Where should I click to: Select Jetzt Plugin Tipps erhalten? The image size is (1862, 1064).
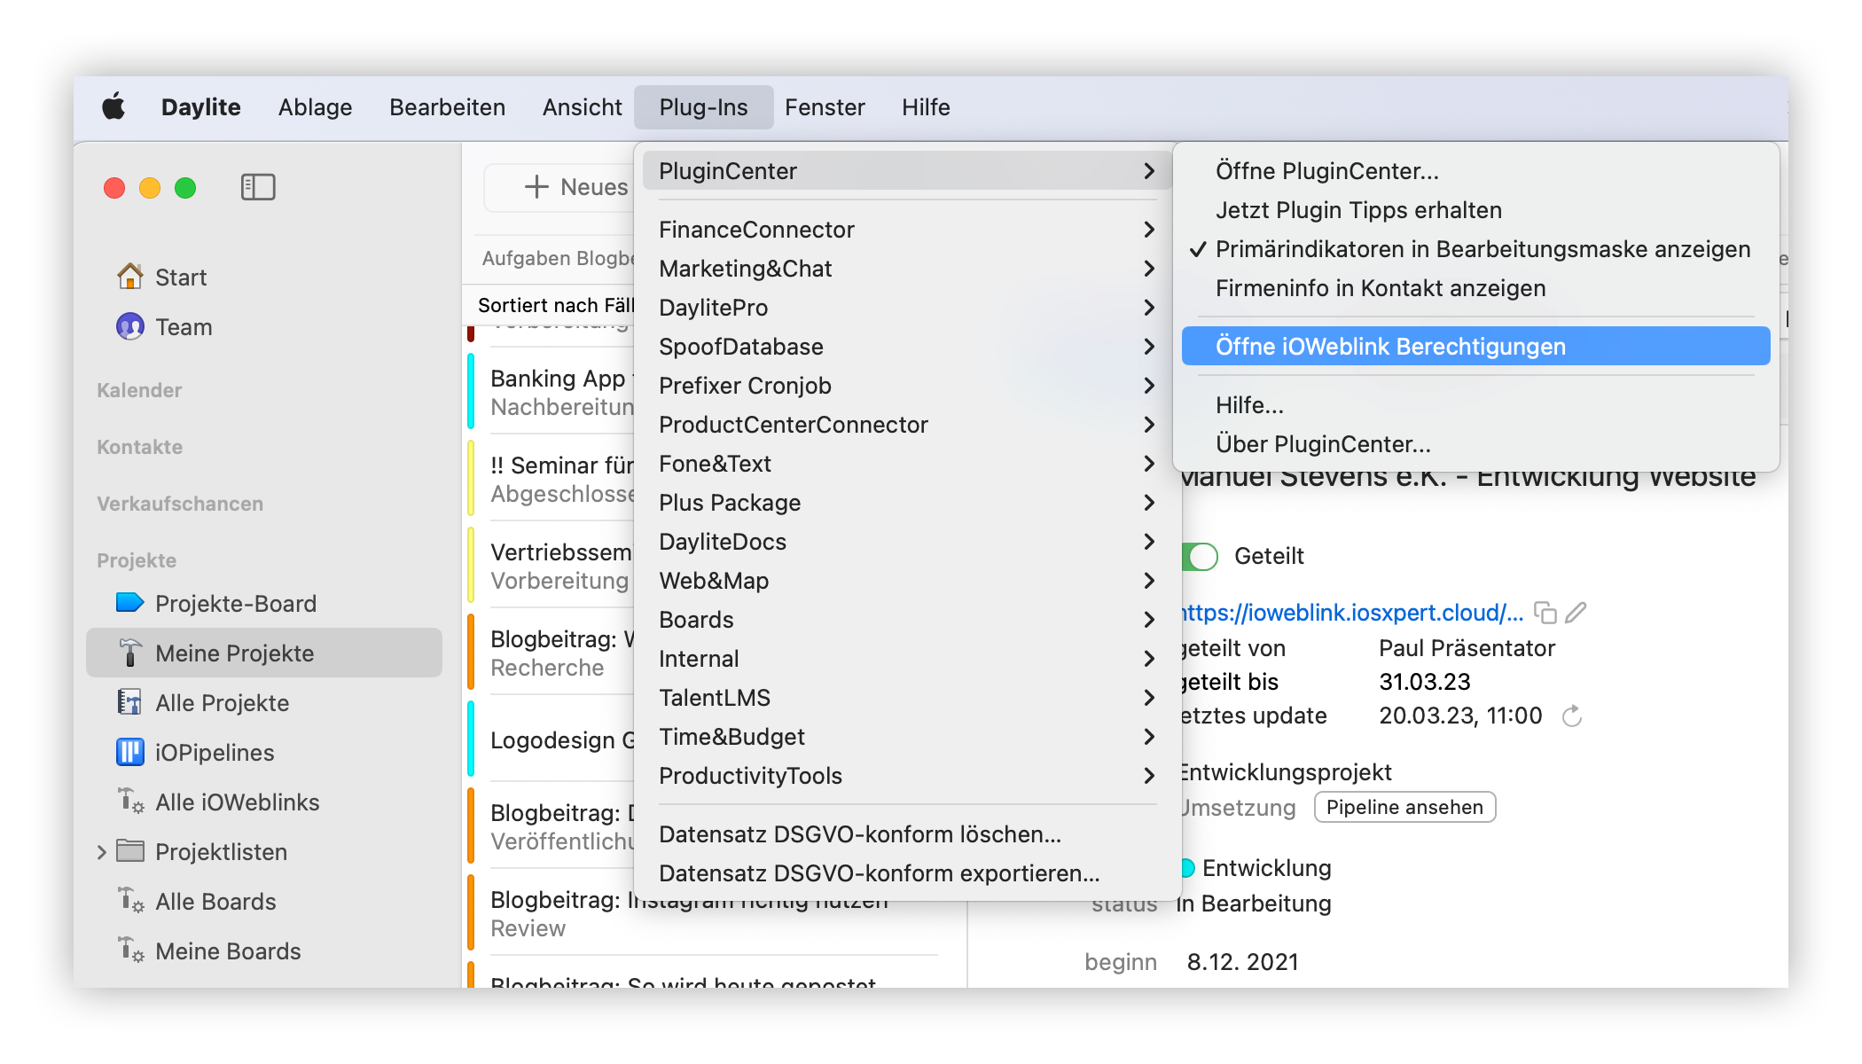pos(1475,210)
